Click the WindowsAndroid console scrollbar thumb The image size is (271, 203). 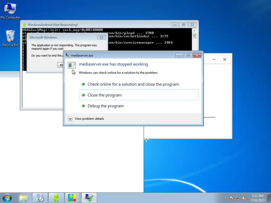194,36
